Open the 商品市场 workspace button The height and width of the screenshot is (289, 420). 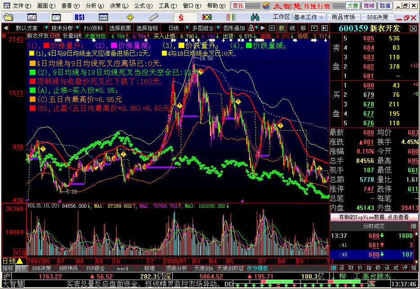tap(344, 17)
